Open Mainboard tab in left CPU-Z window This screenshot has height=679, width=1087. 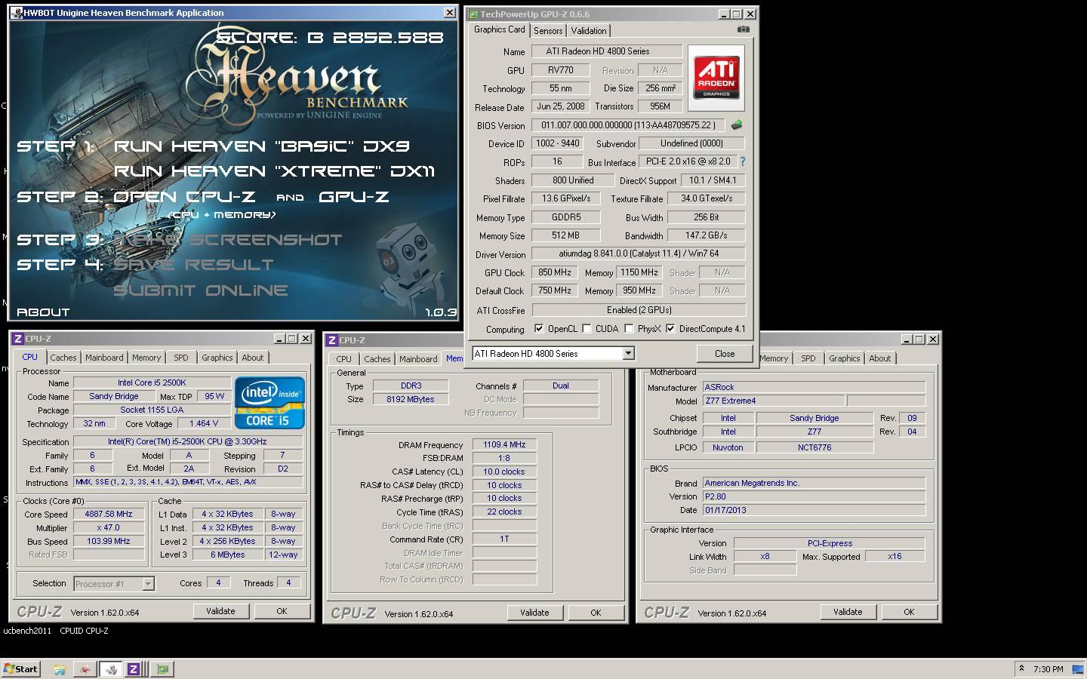104,358
